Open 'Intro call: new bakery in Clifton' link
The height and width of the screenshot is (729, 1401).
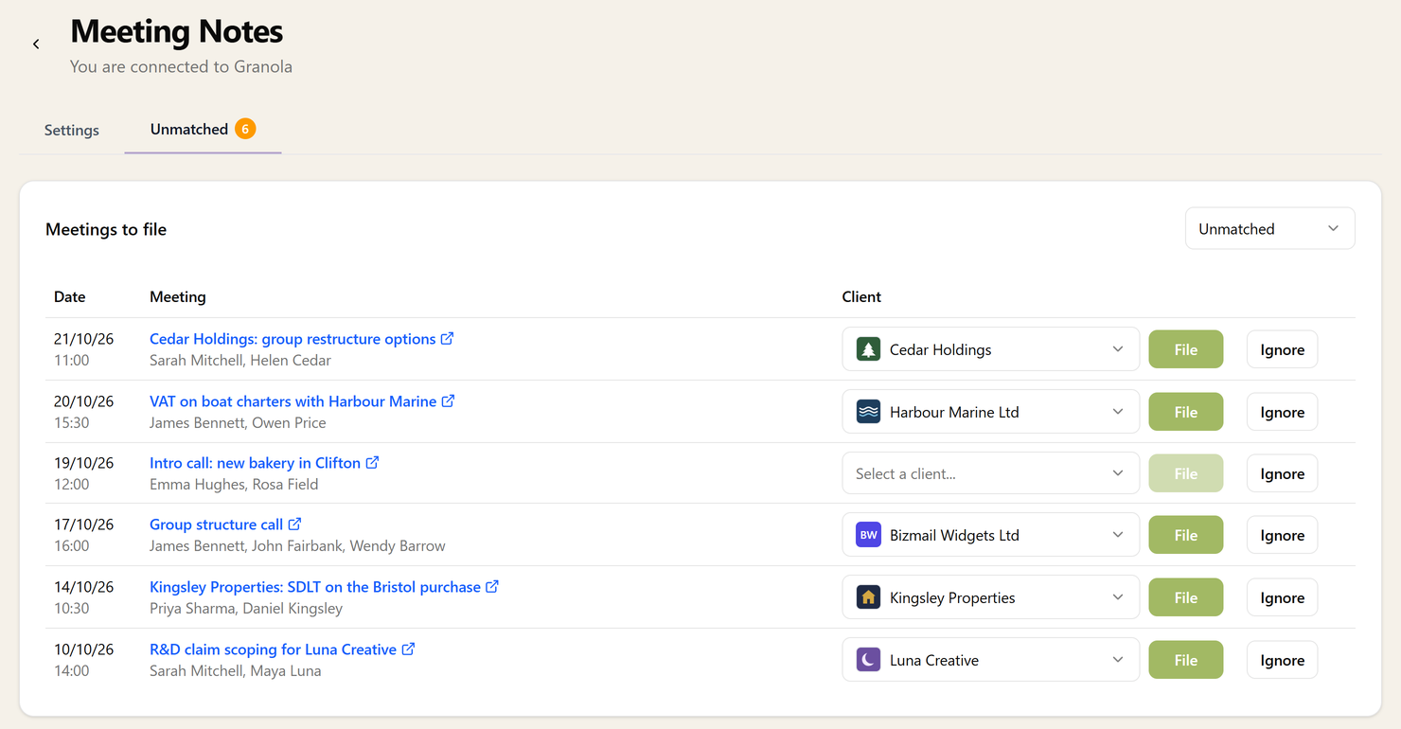pyautogui.click(x=255, y=463)
